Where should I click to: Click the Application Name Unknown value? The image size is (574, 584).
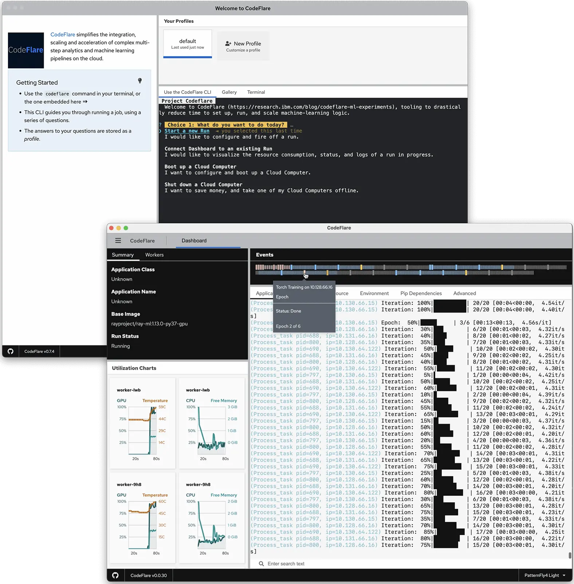coord(122,301)
